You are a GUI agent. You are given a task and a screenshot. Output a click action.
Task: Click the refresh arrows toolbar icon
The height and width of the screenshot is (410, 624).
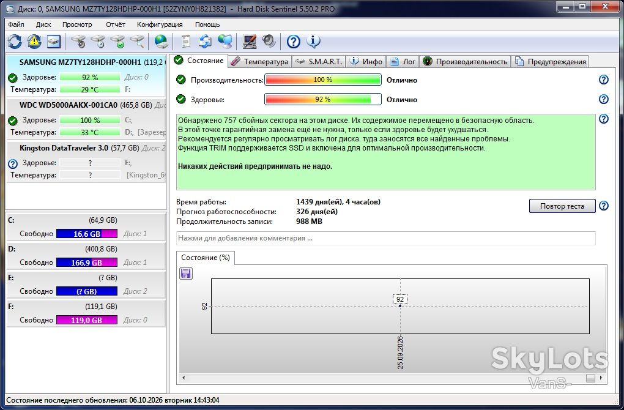(15, 42)
